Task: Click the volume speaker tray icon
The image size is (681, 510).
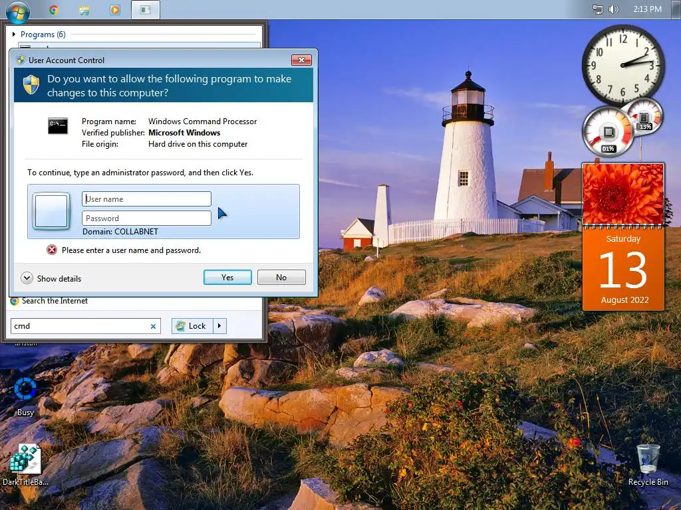Action: click(x=613, y=9)
